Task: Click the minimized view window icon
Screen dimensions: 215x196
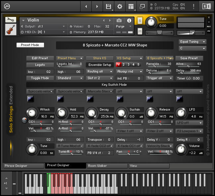Action: coord(142,6)
